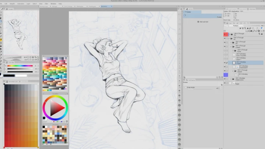
Task: Expand the Extra folder
Action: point(233,50)
